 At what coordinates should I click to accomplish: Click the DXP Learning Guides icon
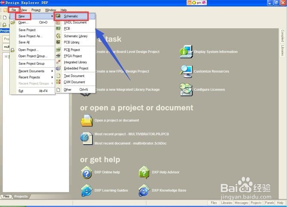pyautogui.click(x=87, y=191)
